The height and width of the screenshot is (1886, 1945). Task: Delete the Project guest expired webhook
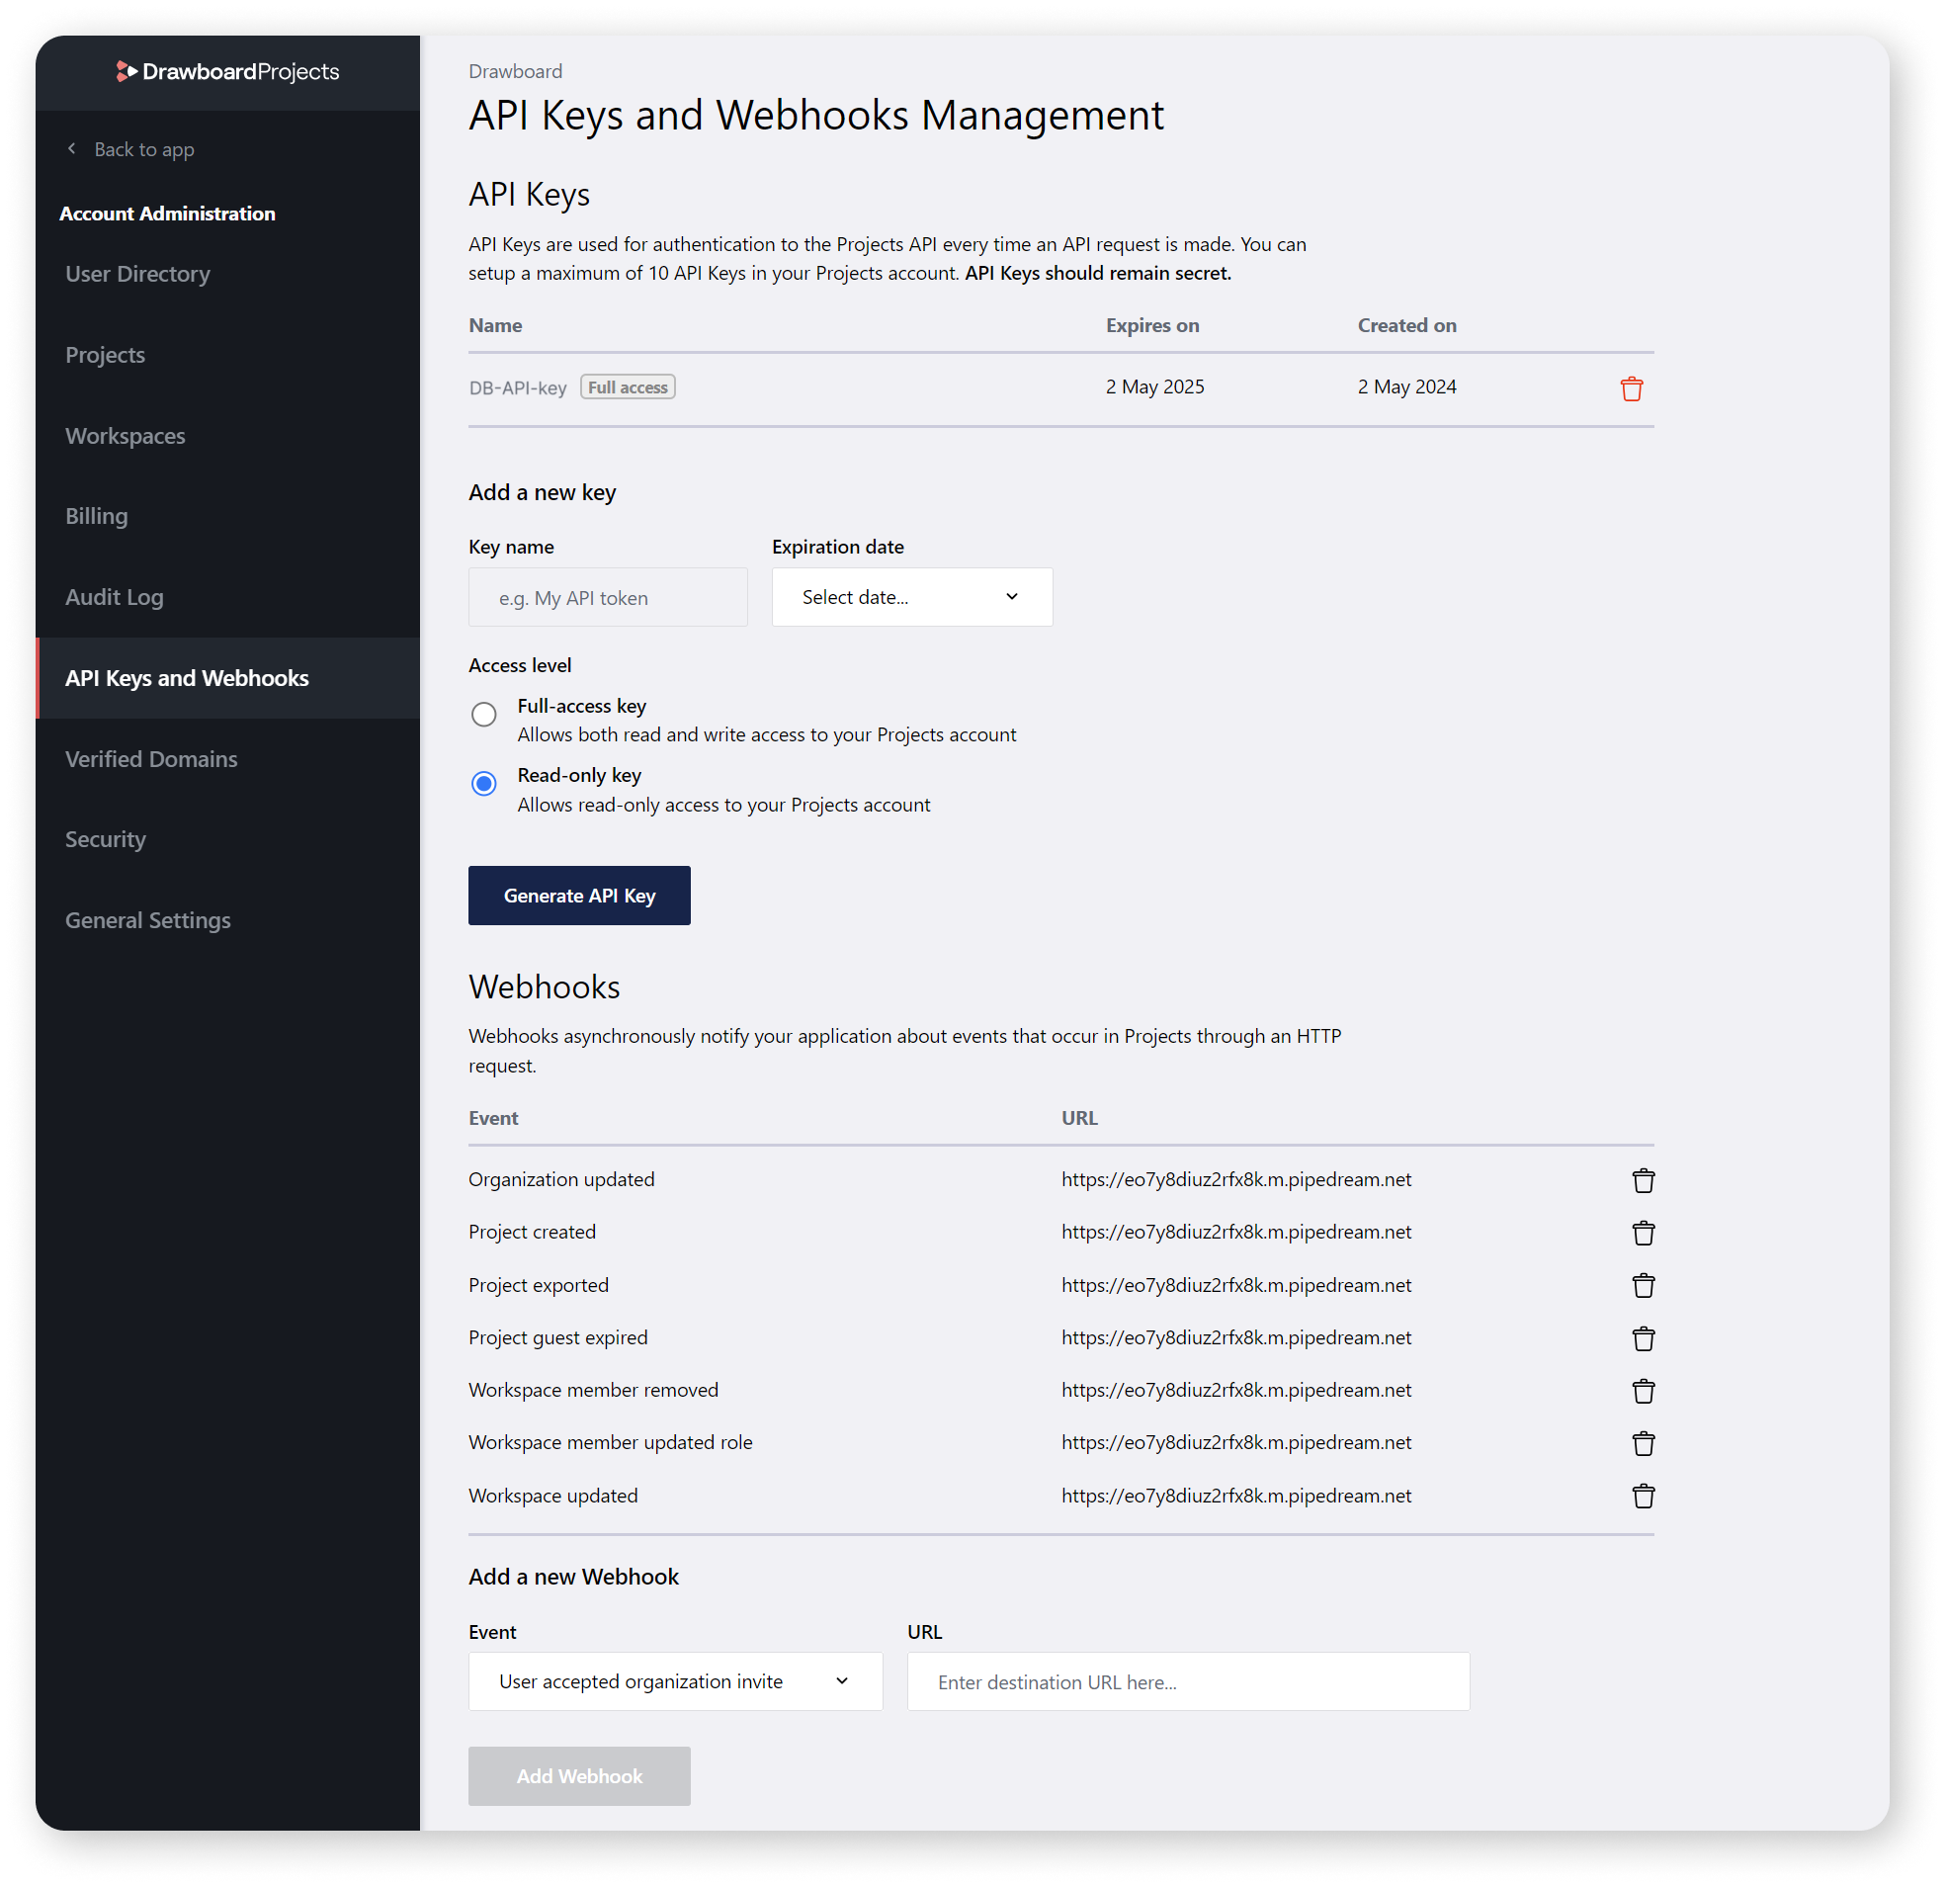1644,1338
